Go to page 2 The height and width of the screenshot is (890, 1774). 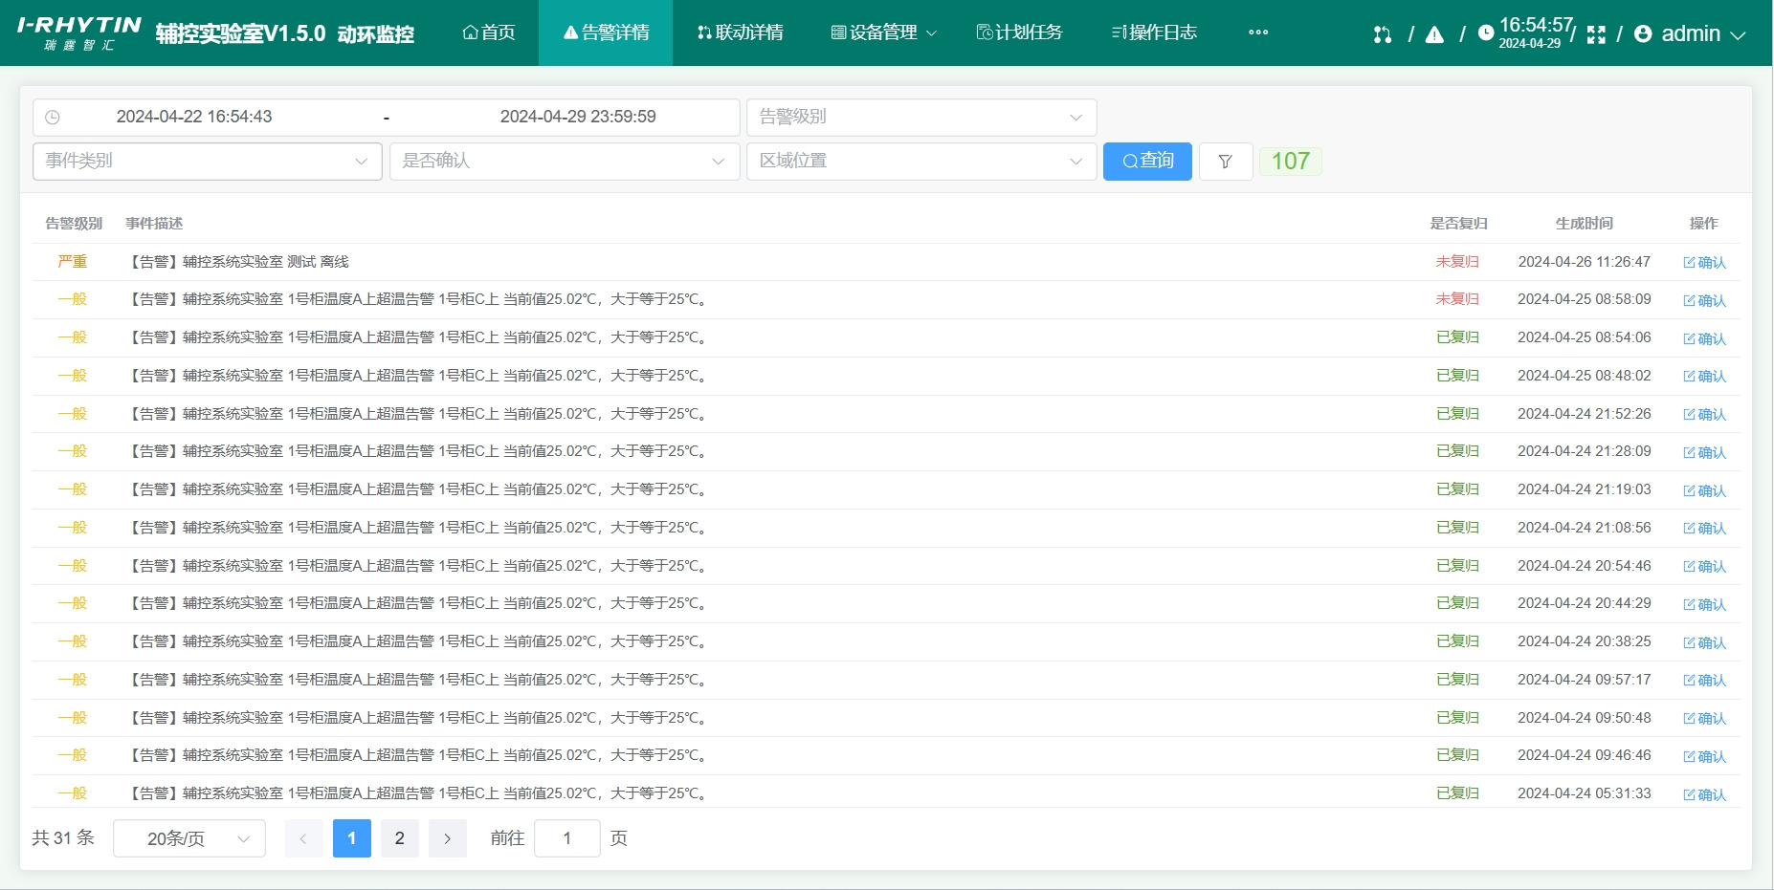click(400, 838)
